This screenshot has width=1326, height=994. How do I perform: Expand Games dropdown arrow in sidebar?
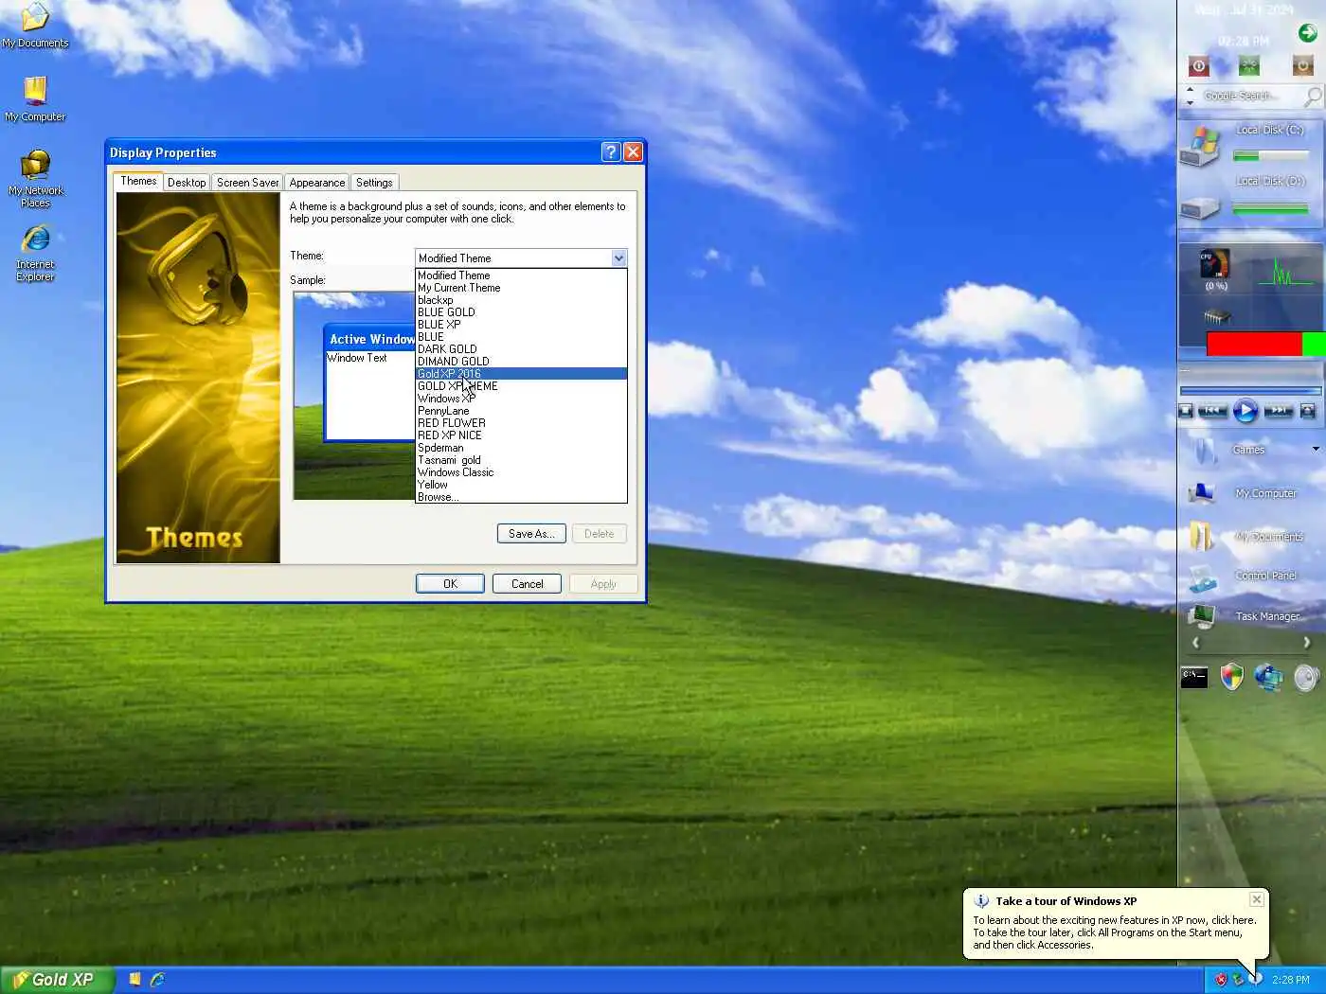coord(1316,450)
